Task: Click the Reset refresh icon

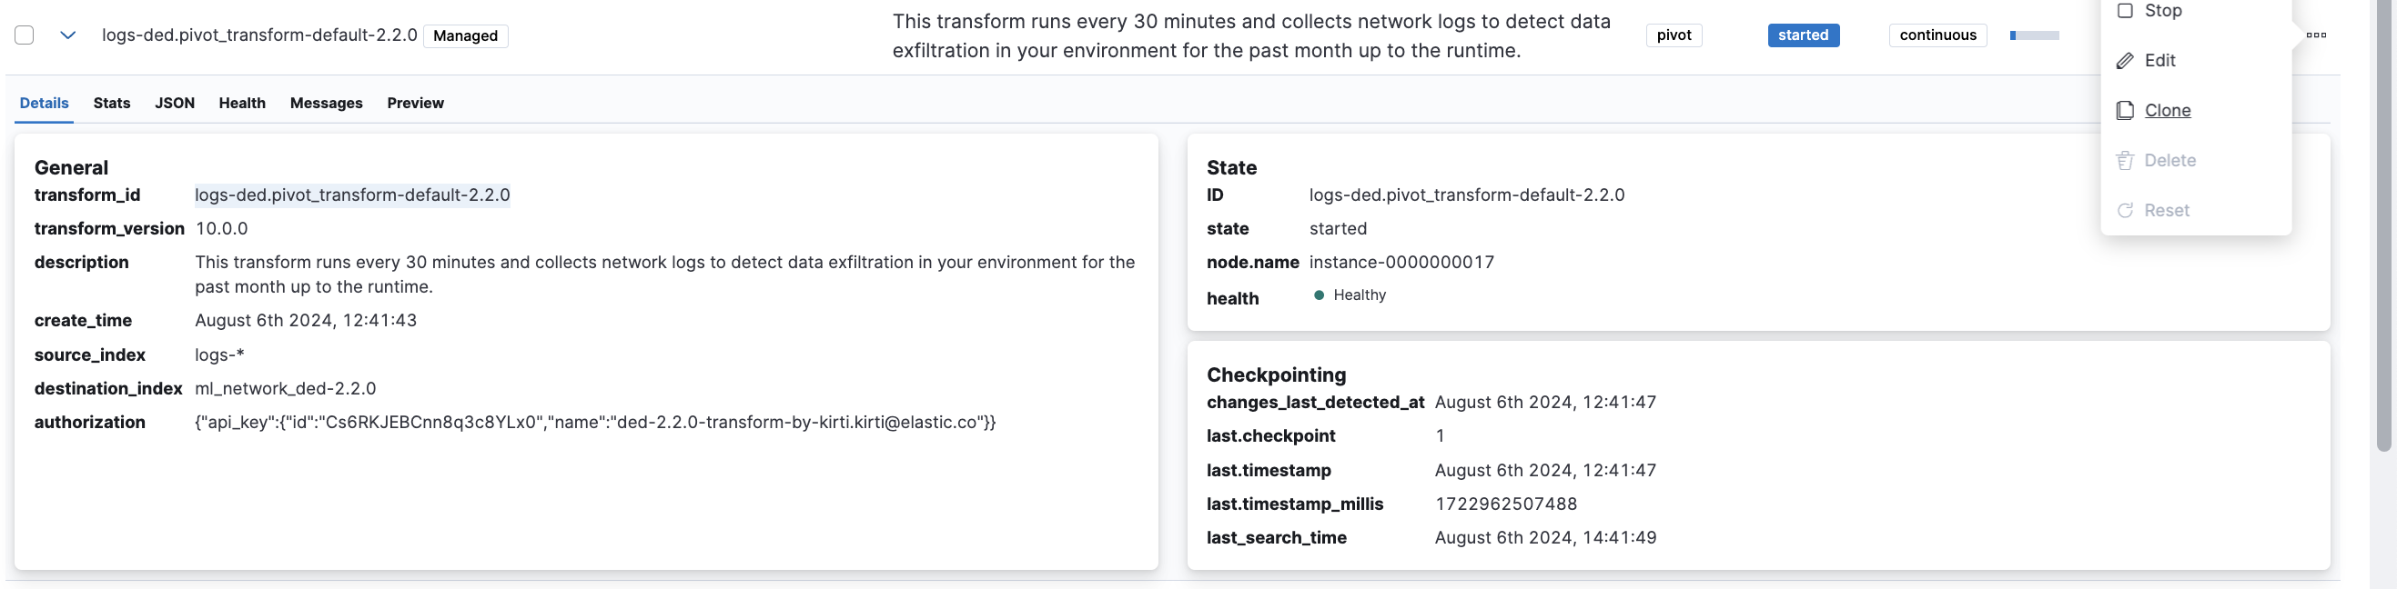Action: 2125,211
